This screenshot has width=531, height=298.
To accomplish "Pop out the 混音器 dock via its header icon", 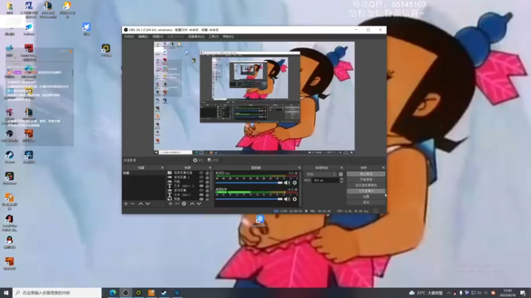I will point(299,168).
